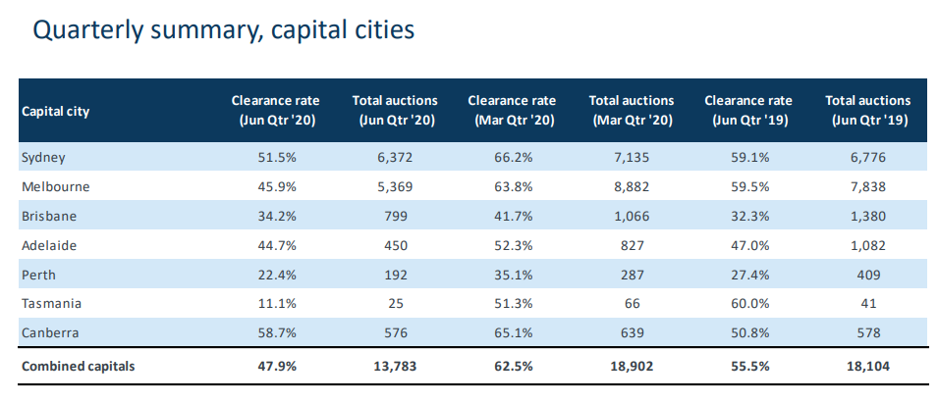This screenshot has width=938, height=403.
Task: Select Tasmania's 11.1% clearance rate cell
Action: click(278, 303)
